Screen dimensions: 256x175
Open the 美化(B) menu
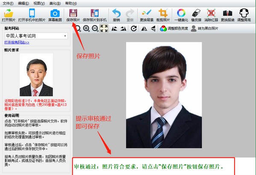[x=55, y=3]
